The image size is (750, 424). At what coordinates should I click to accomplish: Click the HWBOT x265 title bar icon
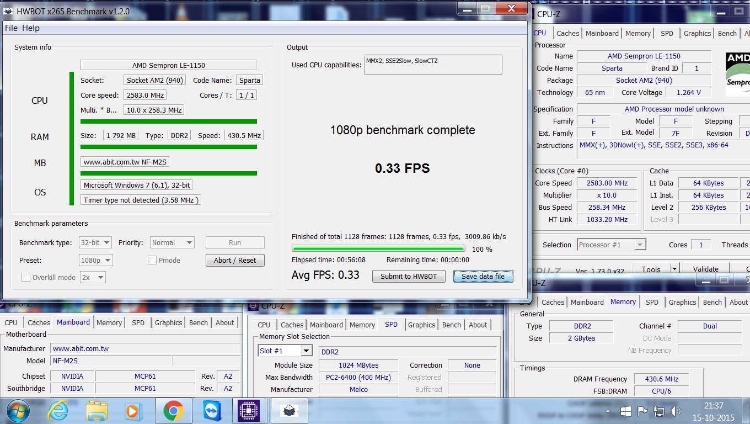(x=8, y=11)
